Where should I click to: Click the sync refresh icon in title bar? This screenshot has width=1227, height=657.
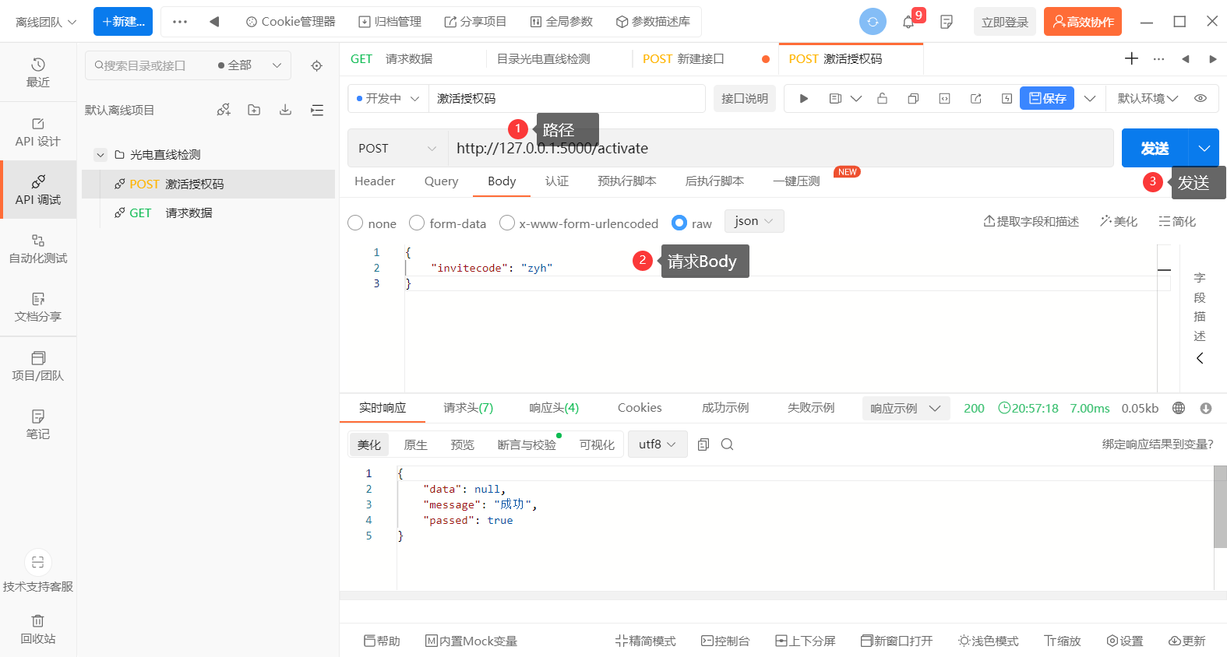click(873, 22)
